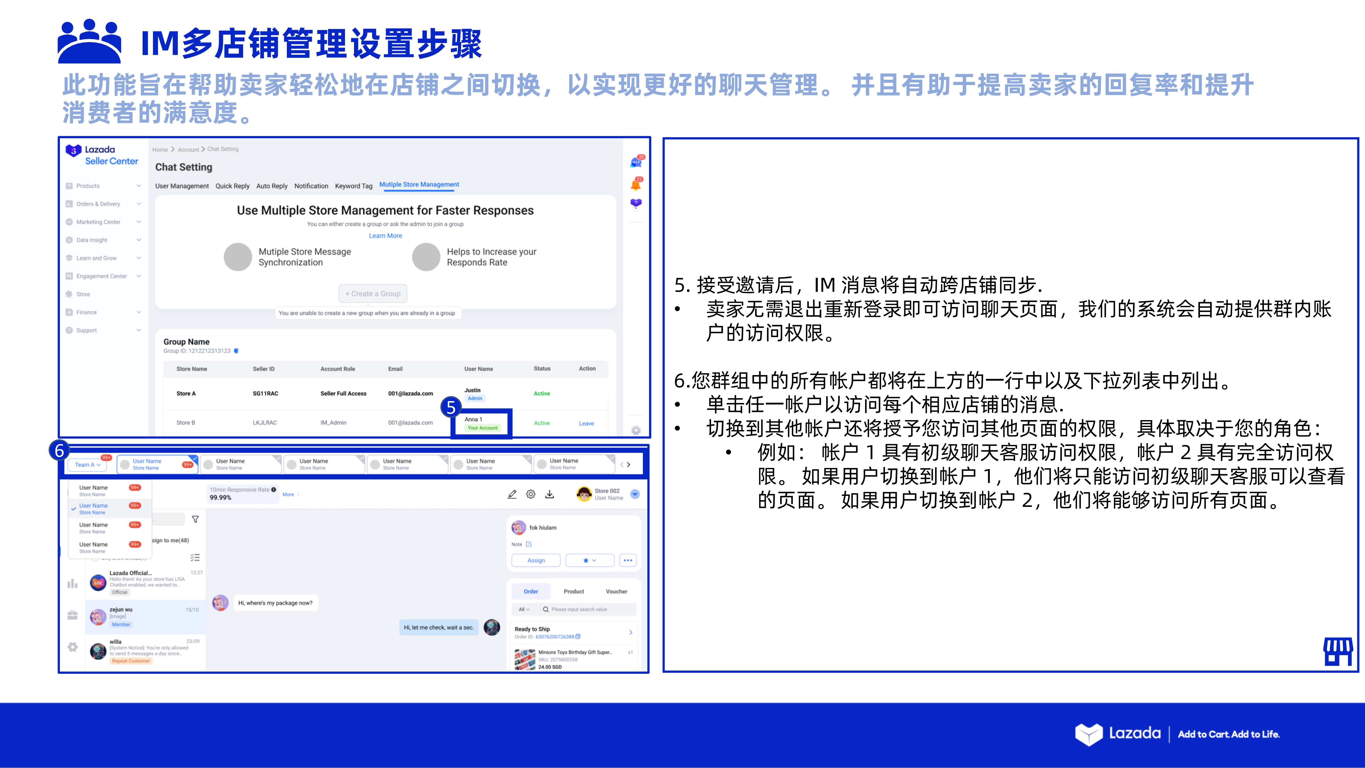Click Leave for Store B

586,423
